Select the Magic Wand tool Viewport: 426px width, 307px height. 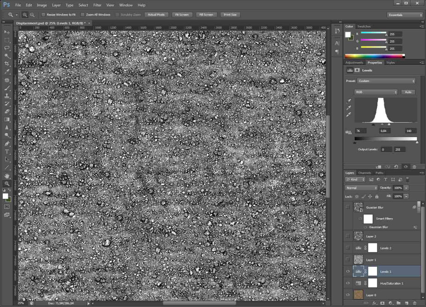[x=7, y=55]
